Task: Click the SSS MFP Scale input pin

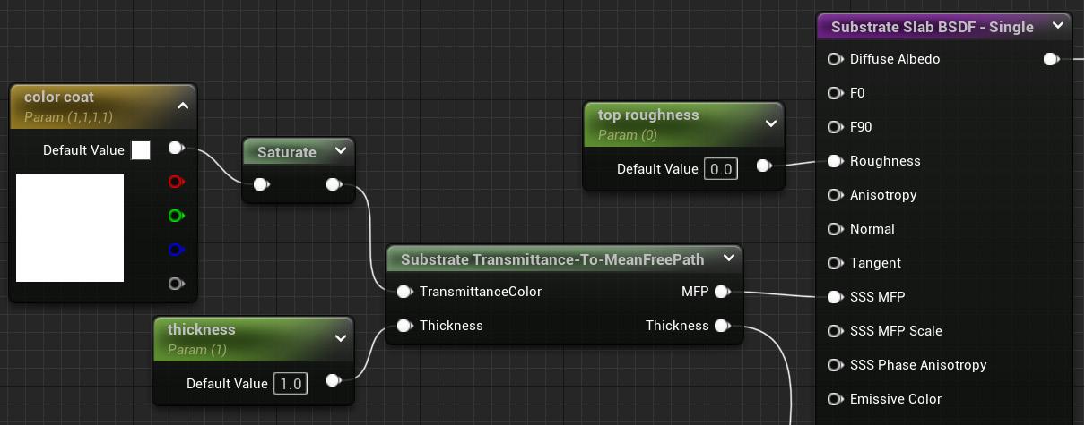Action: pyautogui.click(x=835, y=331)
